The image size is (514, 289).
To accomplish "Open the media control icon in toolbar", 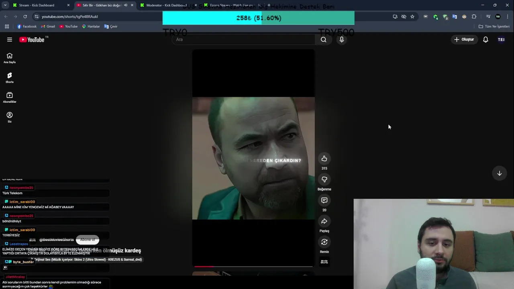I will point(488,16).
